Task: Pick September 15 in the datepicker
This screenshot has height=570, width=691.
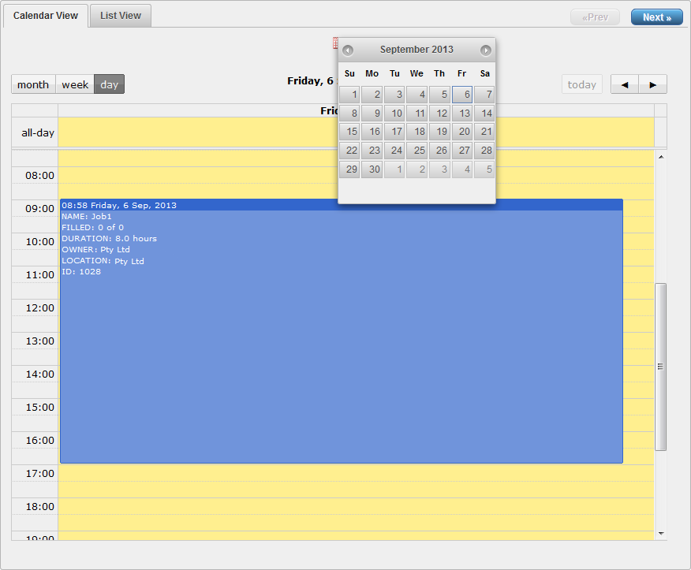Action: click(349, 132)
